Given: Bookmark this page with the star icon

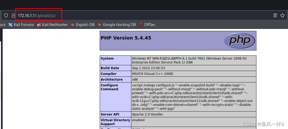Looking at the screenshot, I should pos(282,16).
